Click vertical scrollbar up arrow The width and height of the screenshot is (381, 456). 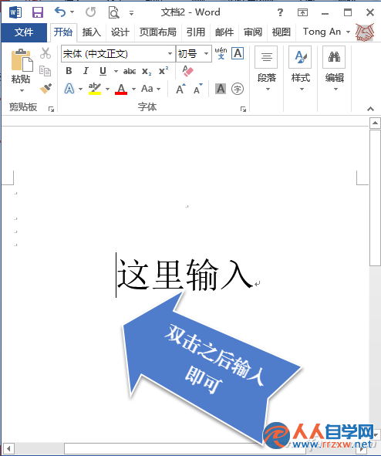coord(375,123)
